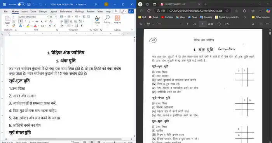This screenshot has width=272, height=143.
Task: Click the Increase Font Size icon
Action: [x=50, y=26]
